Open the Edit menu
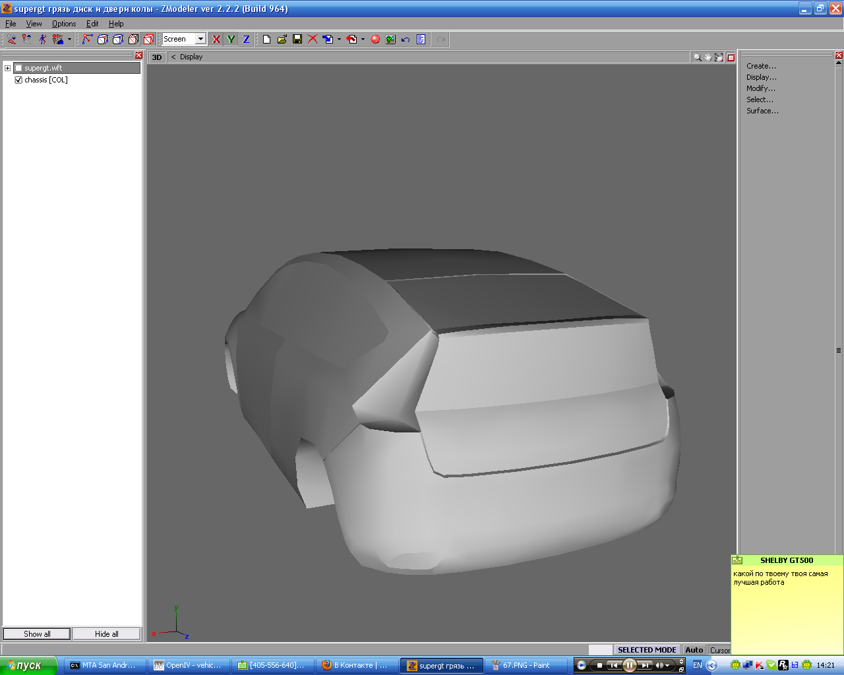 pos(92,24)
